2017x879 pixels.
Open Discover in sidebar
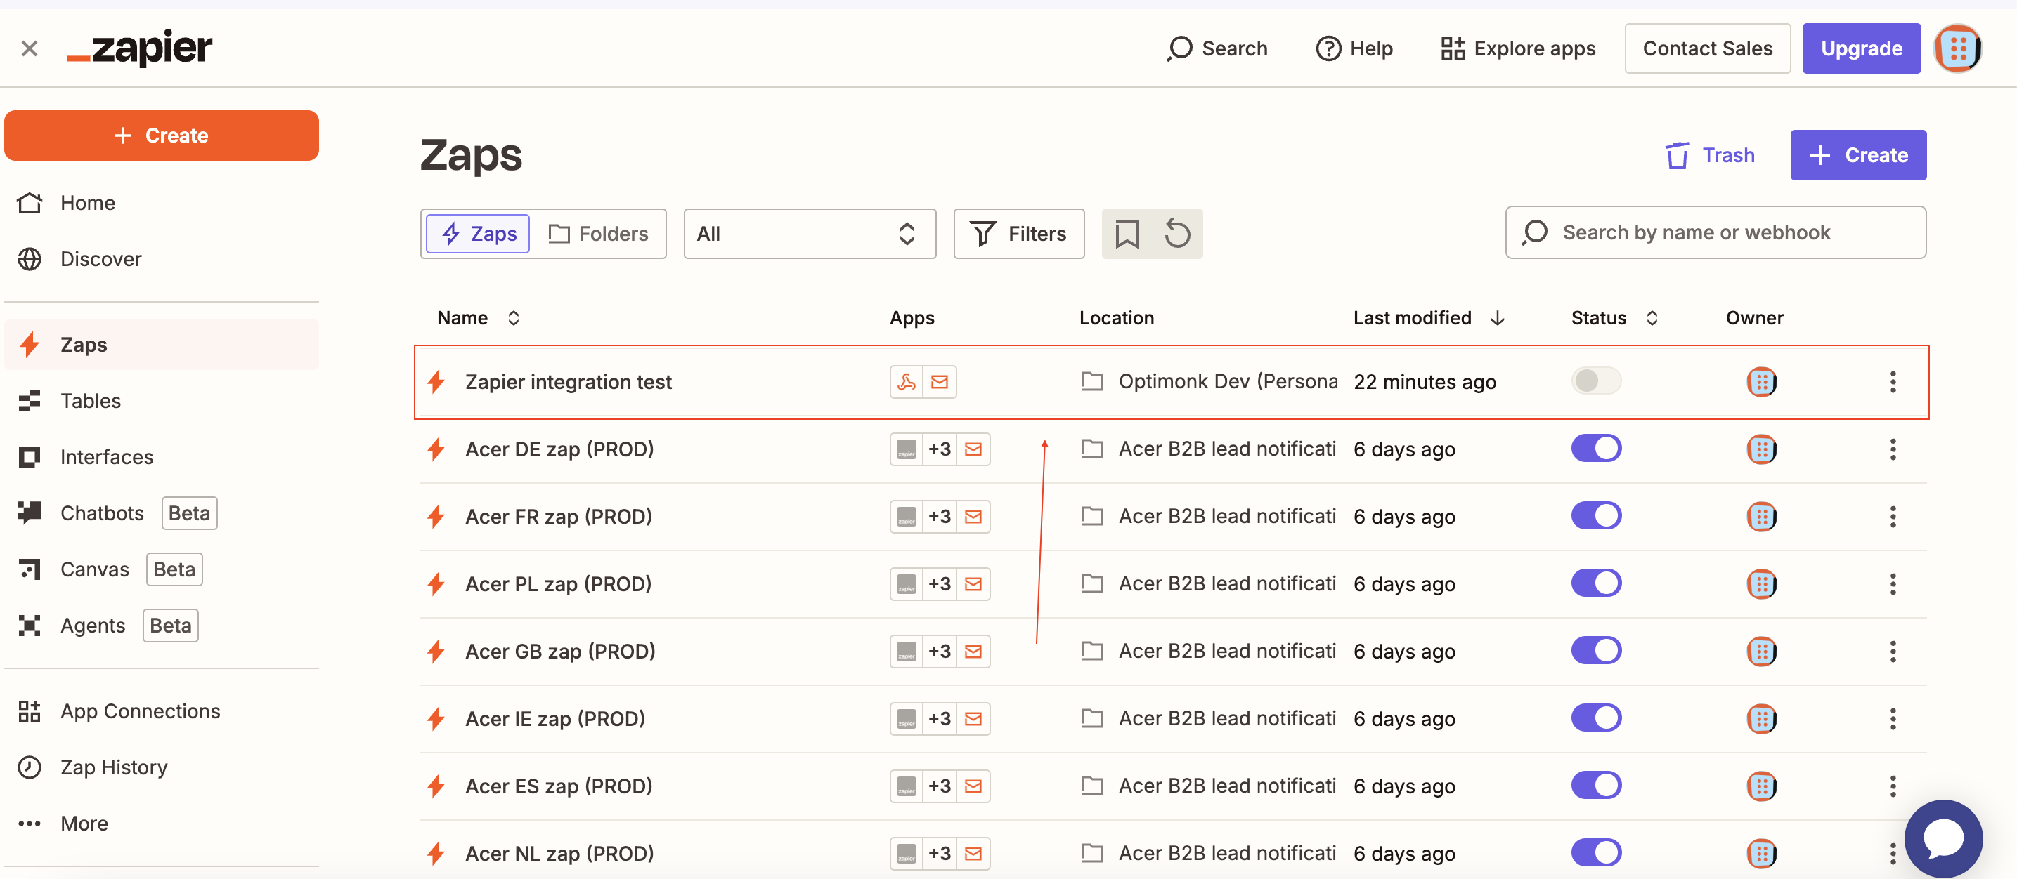162,259
